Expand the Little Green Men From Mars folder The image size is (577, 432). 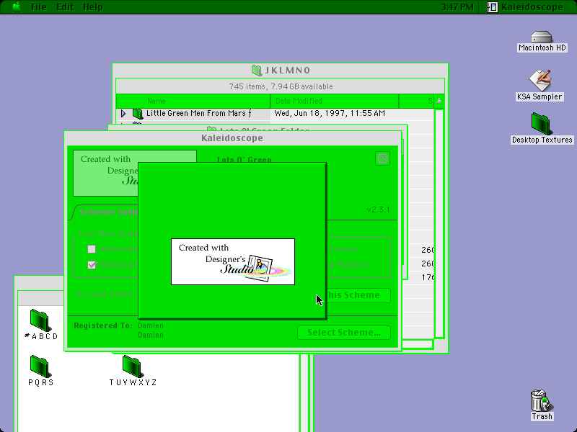(x=123, y=114)
